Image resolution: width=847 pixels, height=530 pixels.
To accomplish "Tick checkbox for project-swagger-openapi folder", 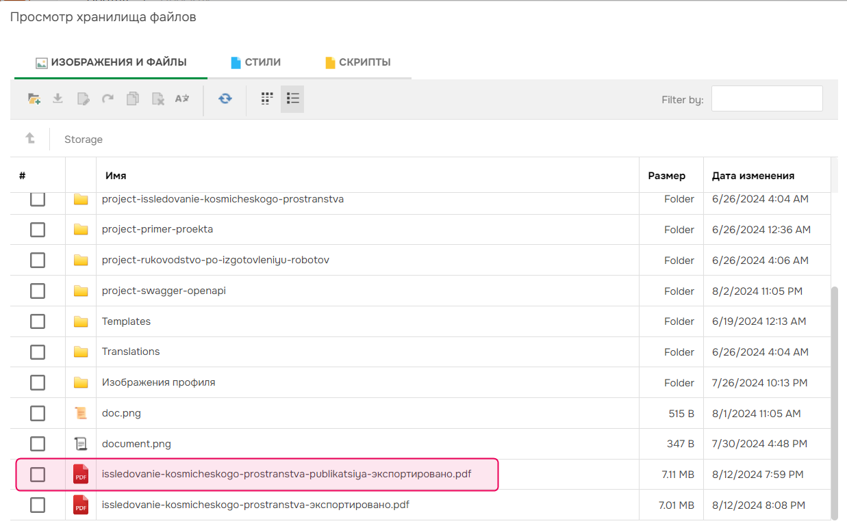I will 38,291.
